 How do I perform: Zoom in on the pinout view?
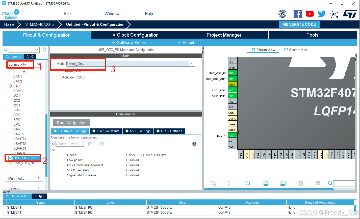[x=213, y=183]
